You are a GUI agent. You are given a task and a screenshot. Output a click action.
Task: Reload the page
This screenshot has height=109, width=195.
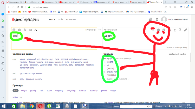pos(17,7)
